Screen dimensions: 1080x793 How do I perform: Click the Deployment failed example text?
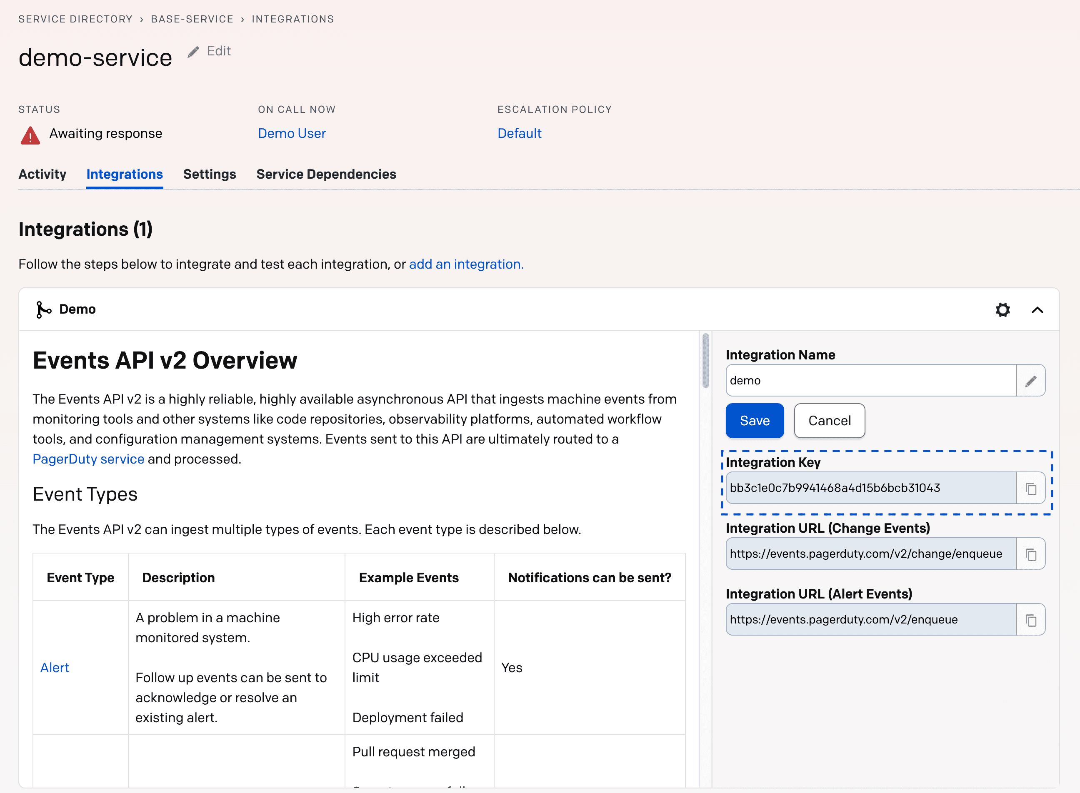[x=407, y=718]
